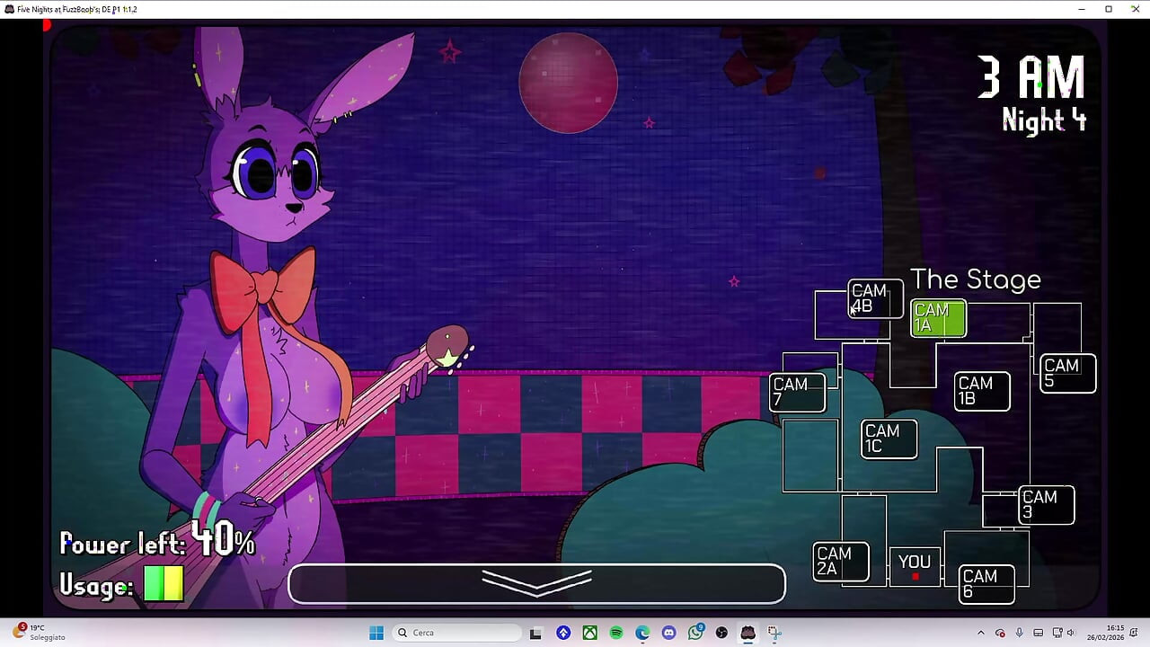
Task: Switch to CAM 3 camera
Action: coord(1047,505)
